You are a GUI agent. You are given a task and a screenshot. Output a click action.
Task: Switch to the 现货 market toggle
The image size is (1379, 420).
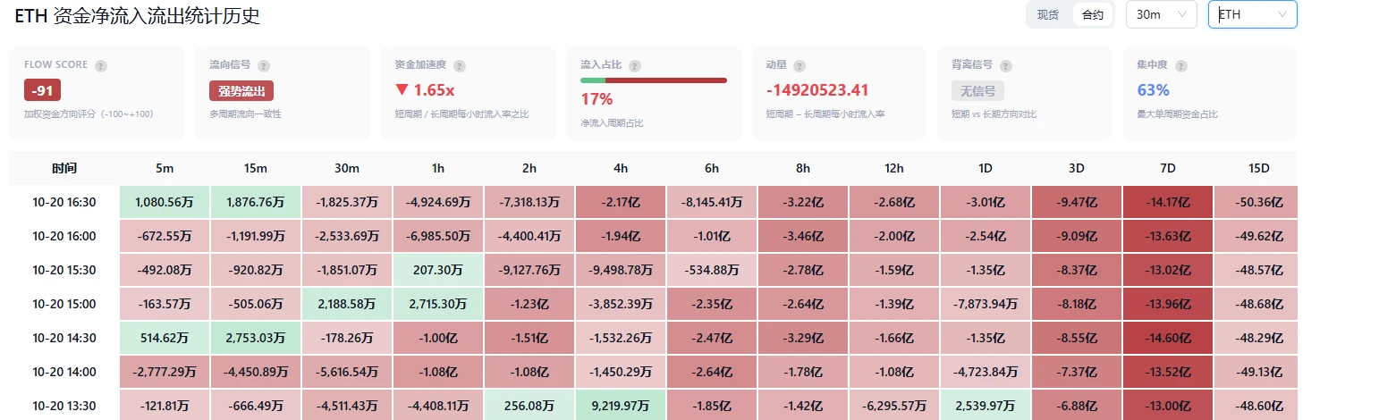click(1048, 15)
